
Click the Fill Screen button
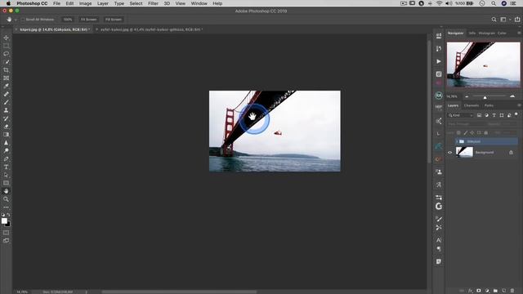point(114,20)
